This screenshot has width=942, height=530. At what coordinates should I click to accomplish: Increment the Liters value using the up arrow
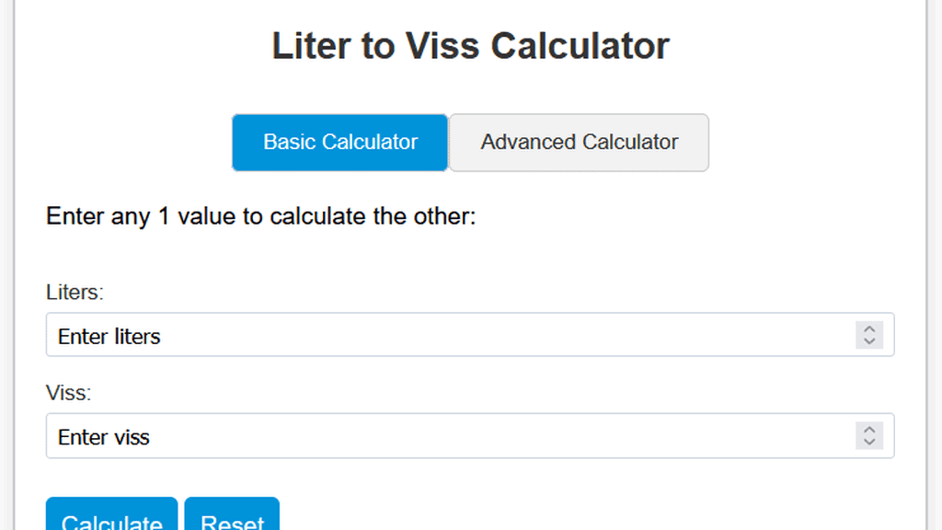[x=868, y=329]
